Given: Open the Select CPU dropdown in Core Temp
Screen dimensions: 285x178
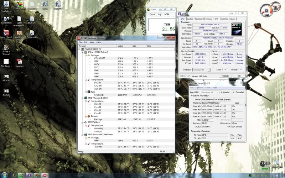Looking at the screenshot, I should point(211,92).
